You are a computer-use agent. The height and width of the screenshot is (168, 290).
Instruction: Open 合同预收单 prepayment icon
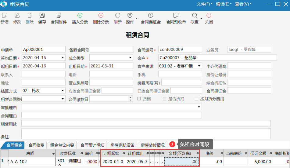[176, 16]
